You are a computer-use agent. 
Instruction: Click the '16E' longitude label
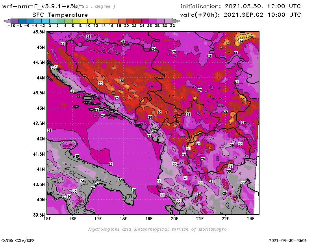[73, 219]
